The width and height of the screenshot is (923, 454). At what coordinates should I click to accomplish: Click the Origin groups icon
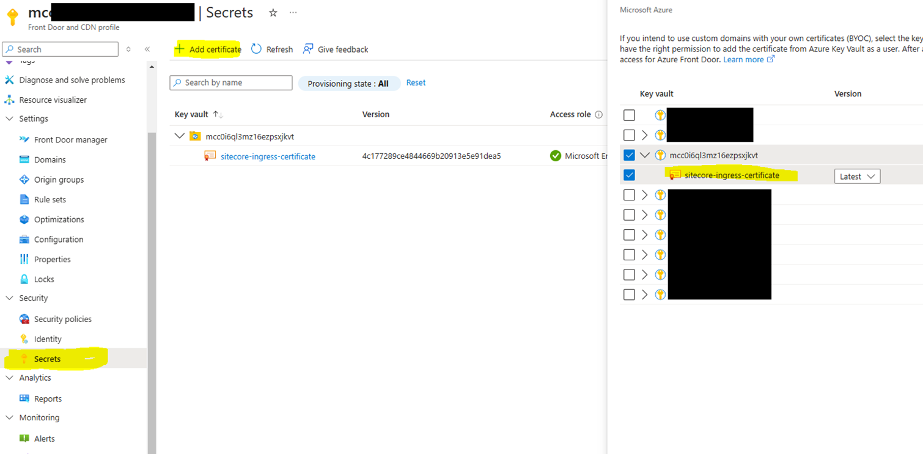tap(24, 180)
